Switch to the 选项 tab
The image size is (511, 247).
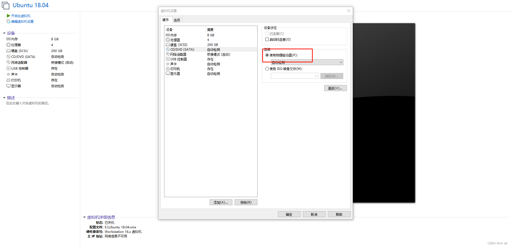click(177, 20)
